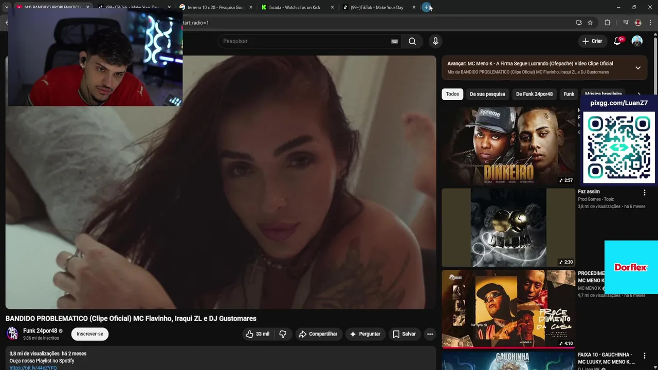The image size is (658, 370).
Task: Open the bit.ly Spotify playlist link
Action: pos(33,368)
